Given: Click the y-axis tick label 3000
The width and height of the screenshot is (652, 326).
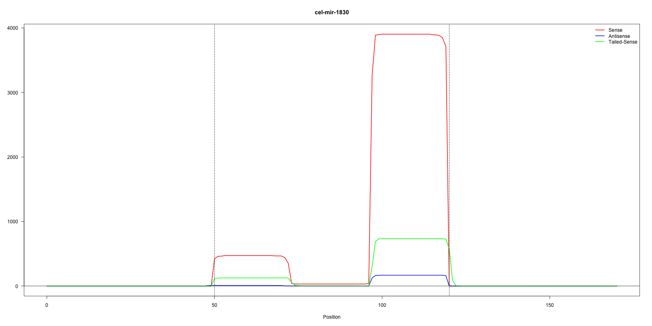Looking at the screenshot, I should 13,93.
